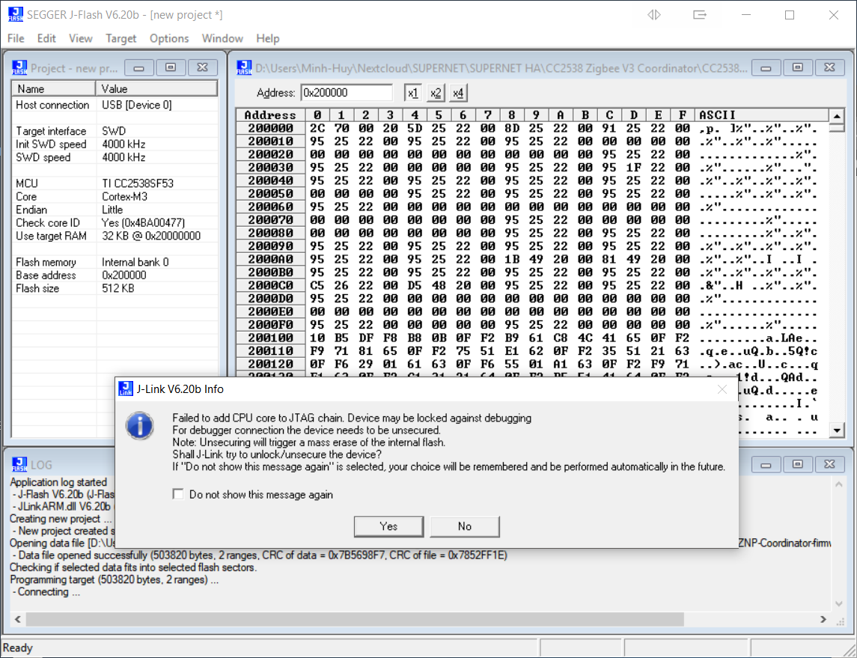Close the J-Link V6.20b Info dialog

tap(722, 389)
